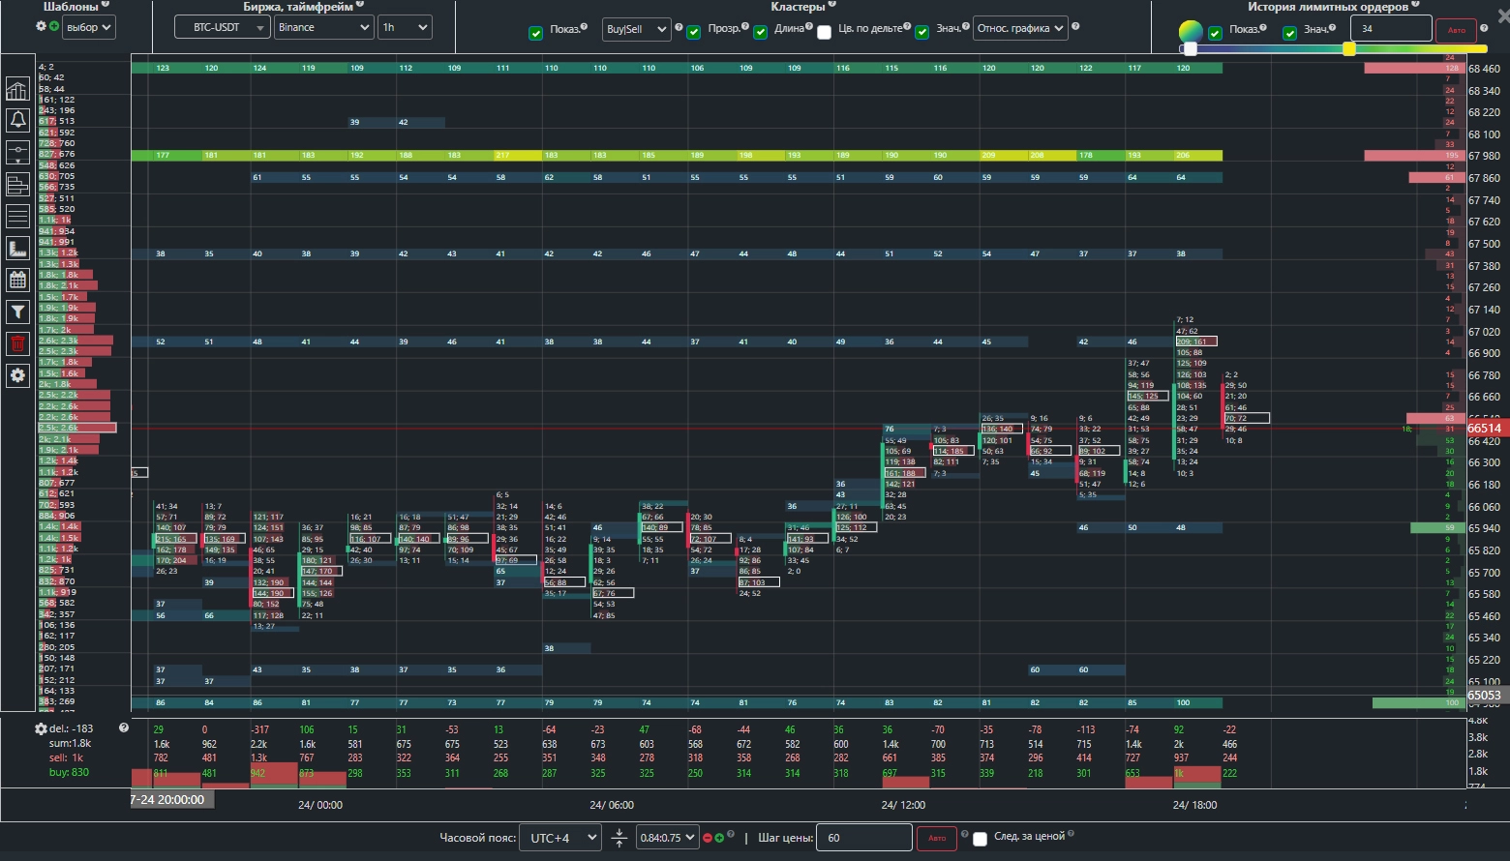This screenshot has height=861, width=1510.
Task: Select the ruler measurement tool
Action: click(x=17, y=249)
